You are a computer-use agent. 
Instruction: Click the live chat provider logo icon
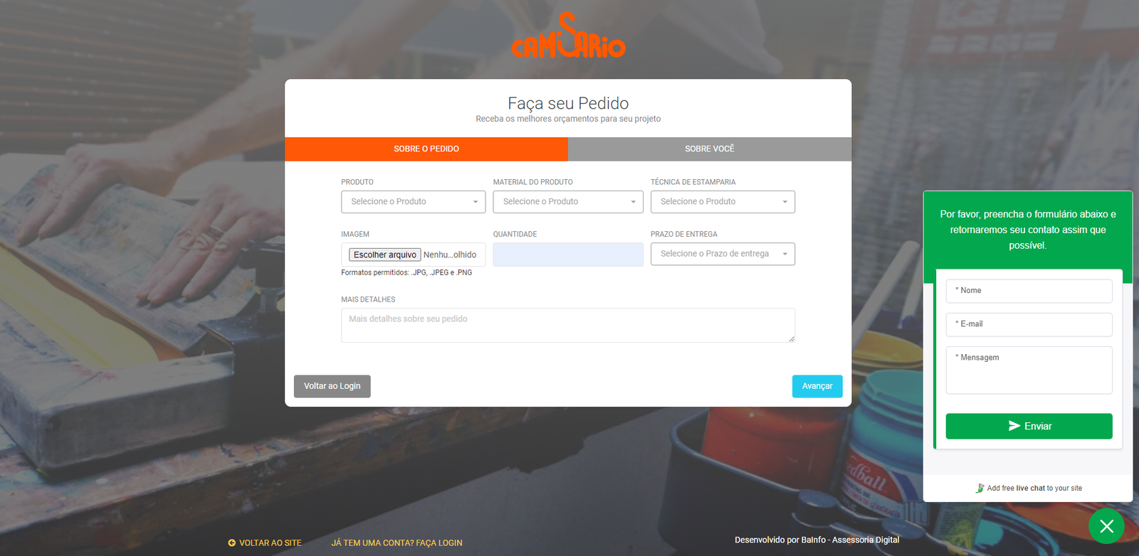[x=980, y=488]
